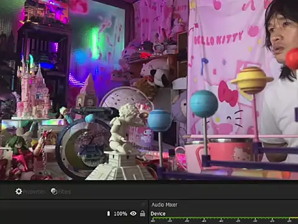Toggle the source lock icon
This screenshot has height=224, width=298.
tap(143, 213)
